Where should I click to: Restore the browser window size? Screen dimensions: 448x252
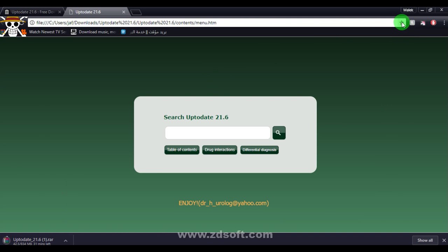tap(430, 10)
